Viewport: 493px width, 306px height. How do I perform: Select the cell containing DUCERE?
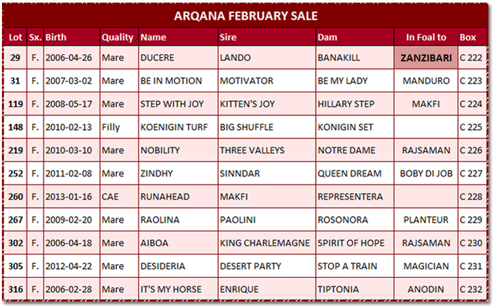pos(178,58)
